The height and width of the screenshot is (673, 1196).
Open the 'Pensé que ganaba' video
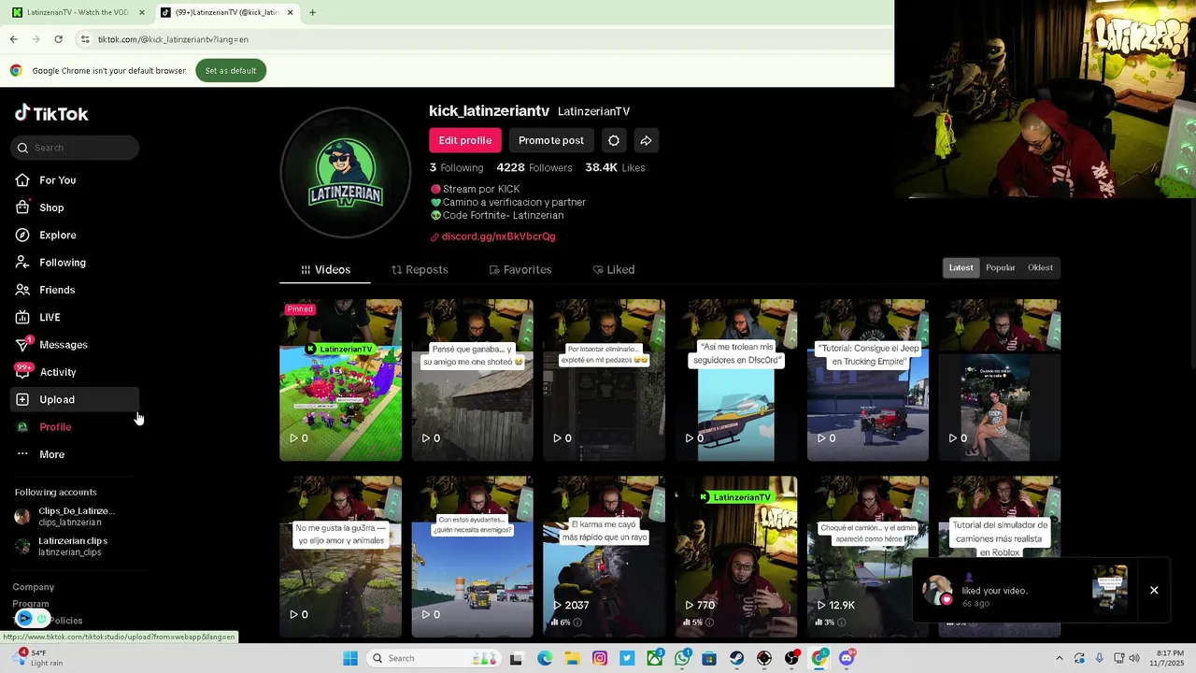tap(472, 379)
